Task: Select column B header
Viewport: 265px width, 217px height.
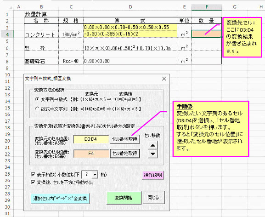Action: [x=41, y=7]
